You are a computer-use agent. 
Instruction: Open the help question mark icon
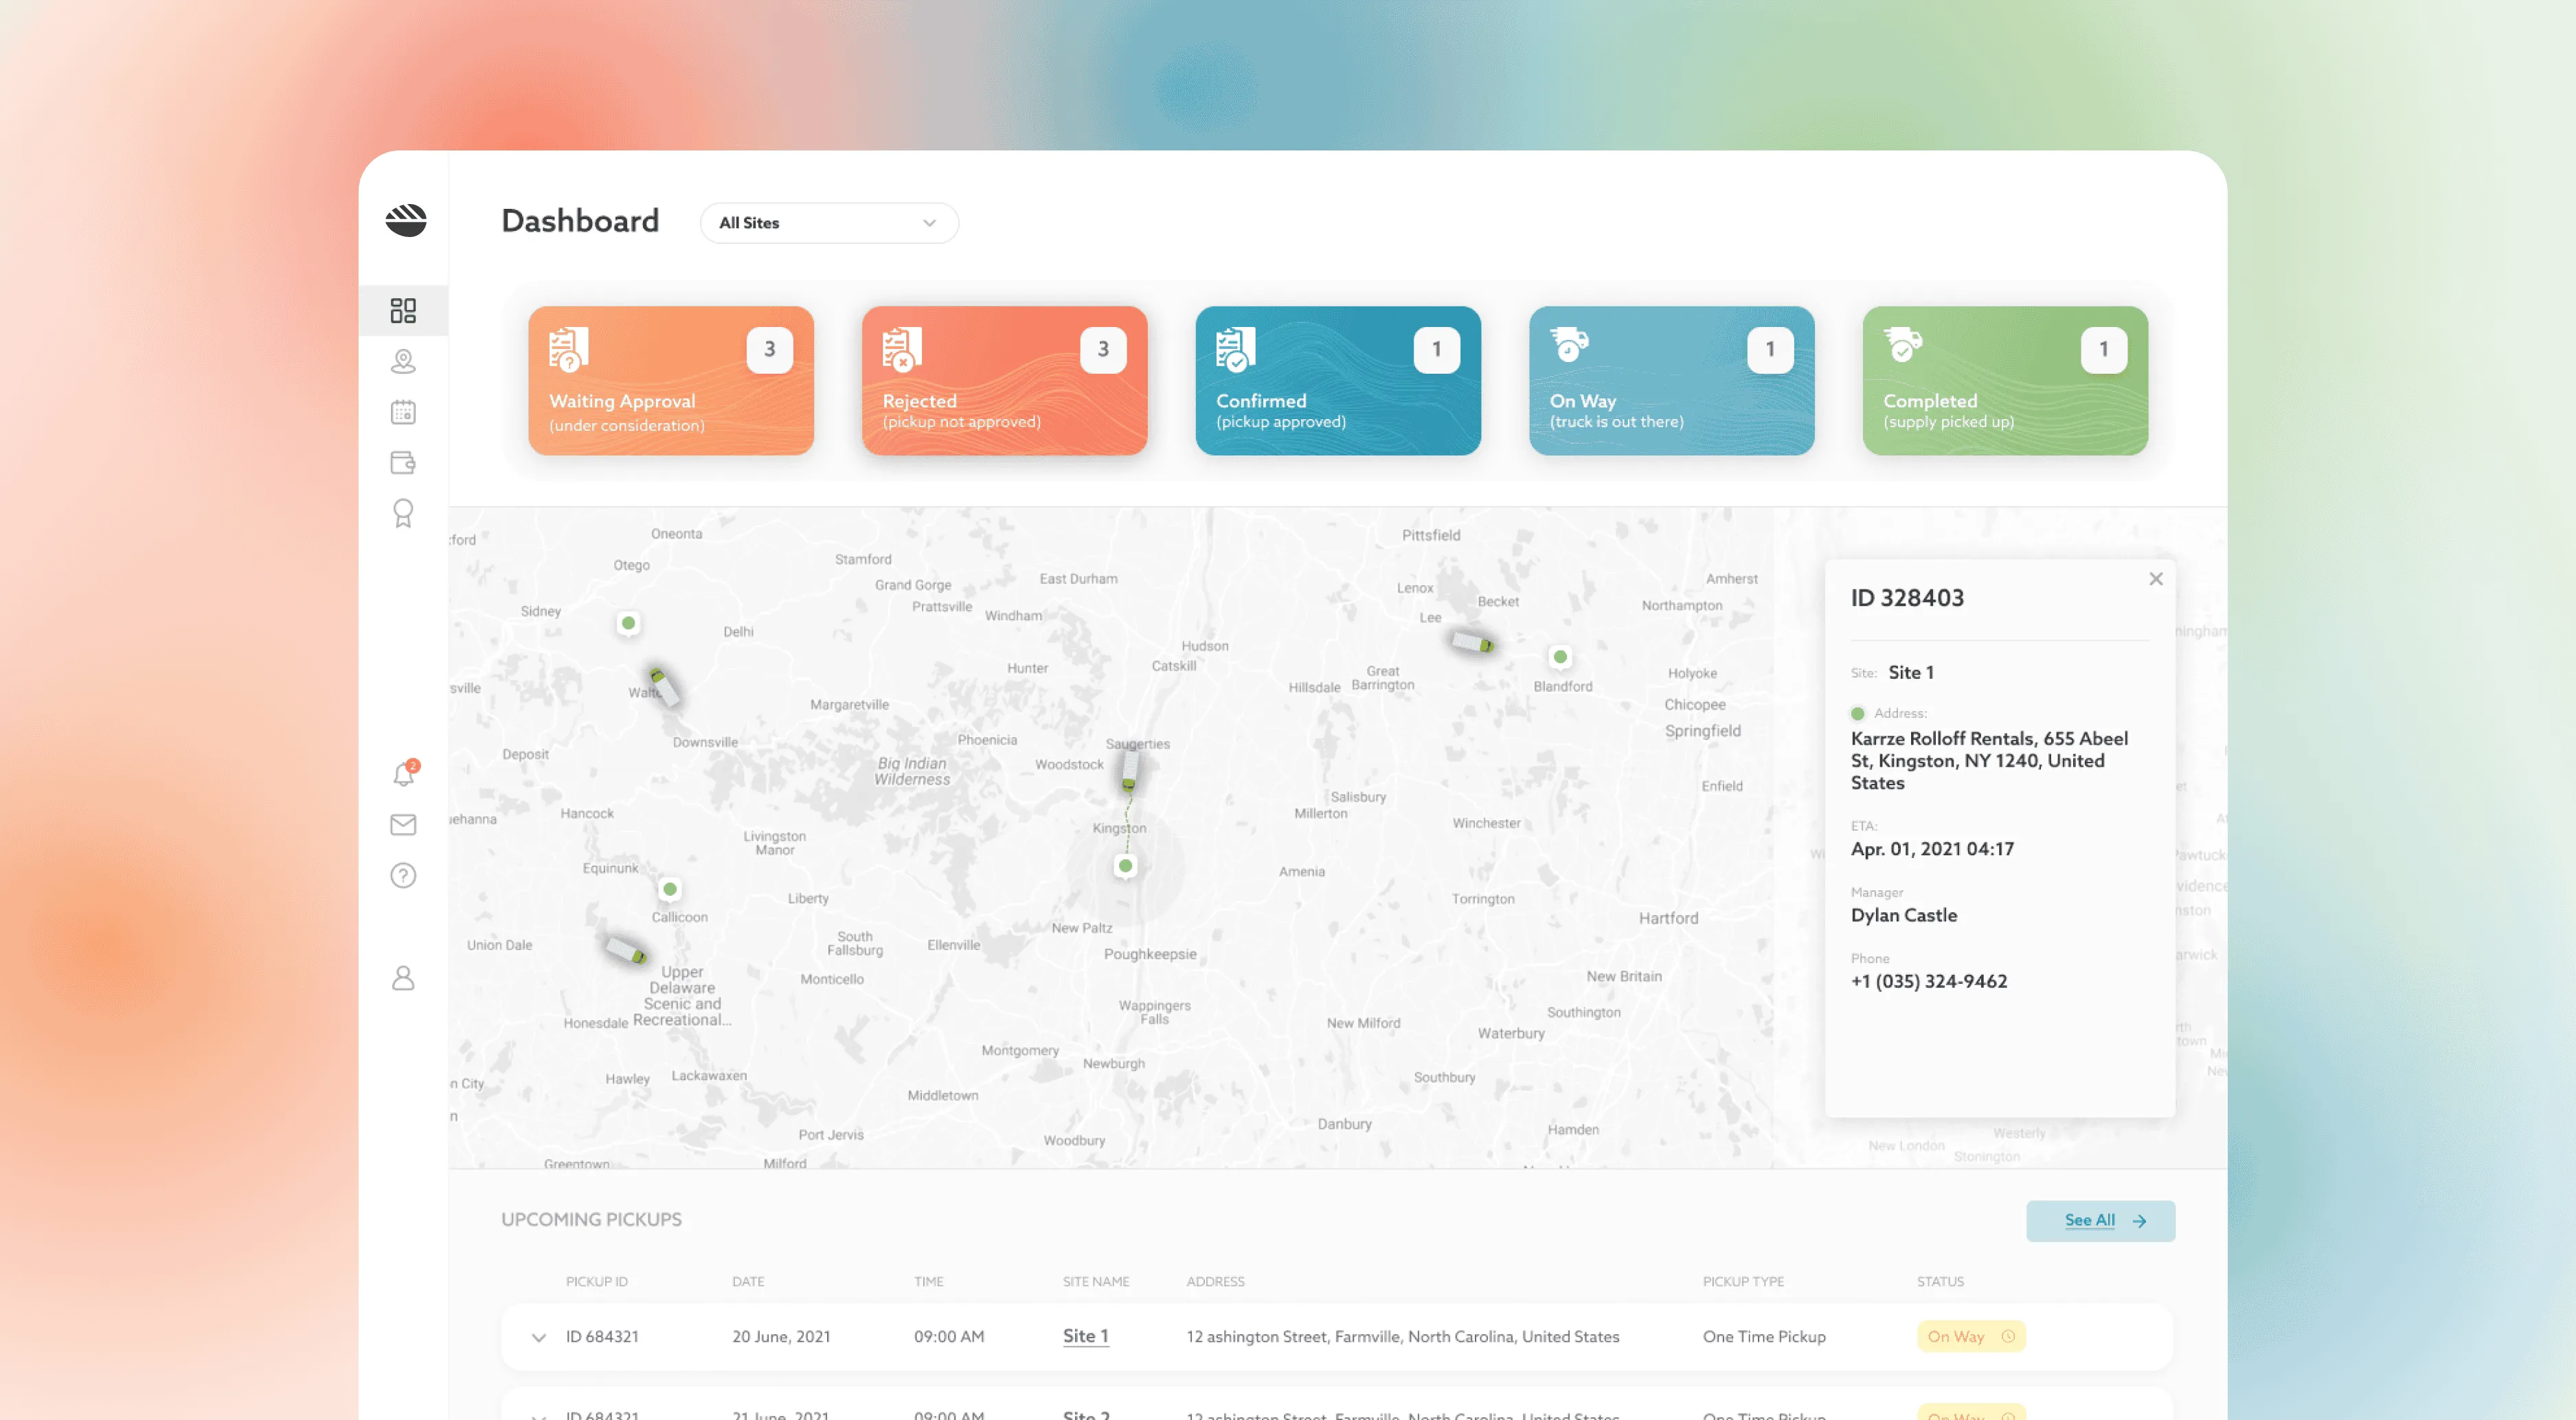403,875
